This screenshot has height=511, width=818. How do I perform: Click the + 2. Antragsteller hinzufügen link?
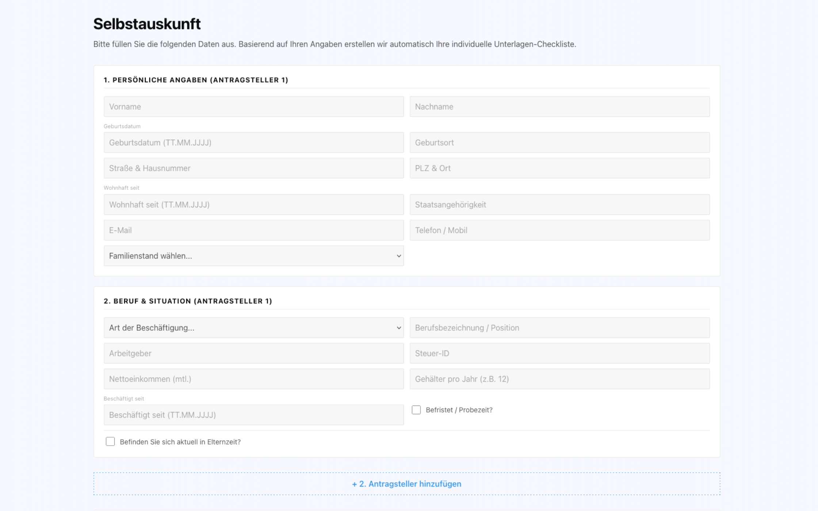(406, 484)
